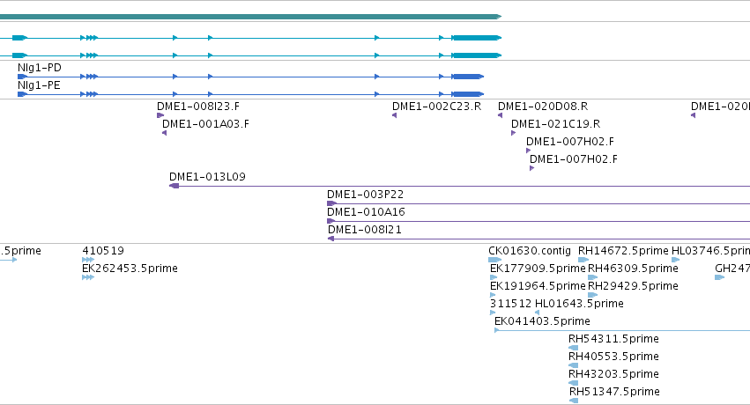Click the DME1-008I23.F feature label
Image resolution: width=750 pixels, height=405 pixels.
pyautogui.click(x=198, y=107)
